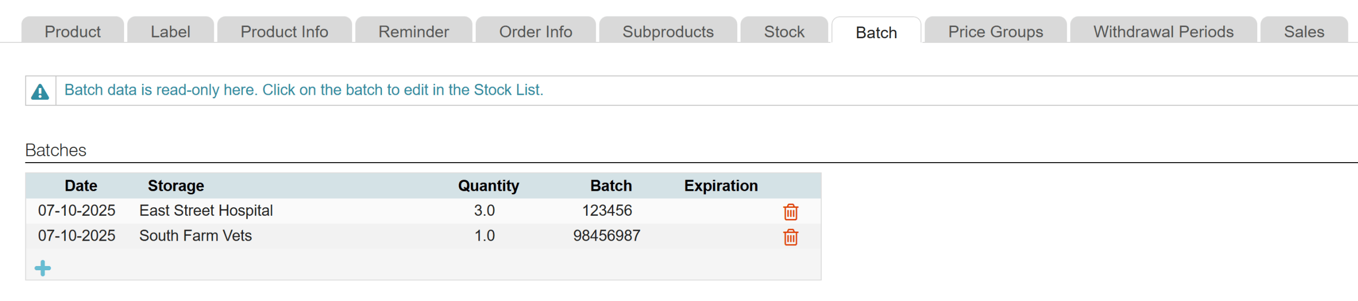Add a new batch with plus icon
Image resolution: width=1358 pixels, height=301 pixels.
[42, 268]
